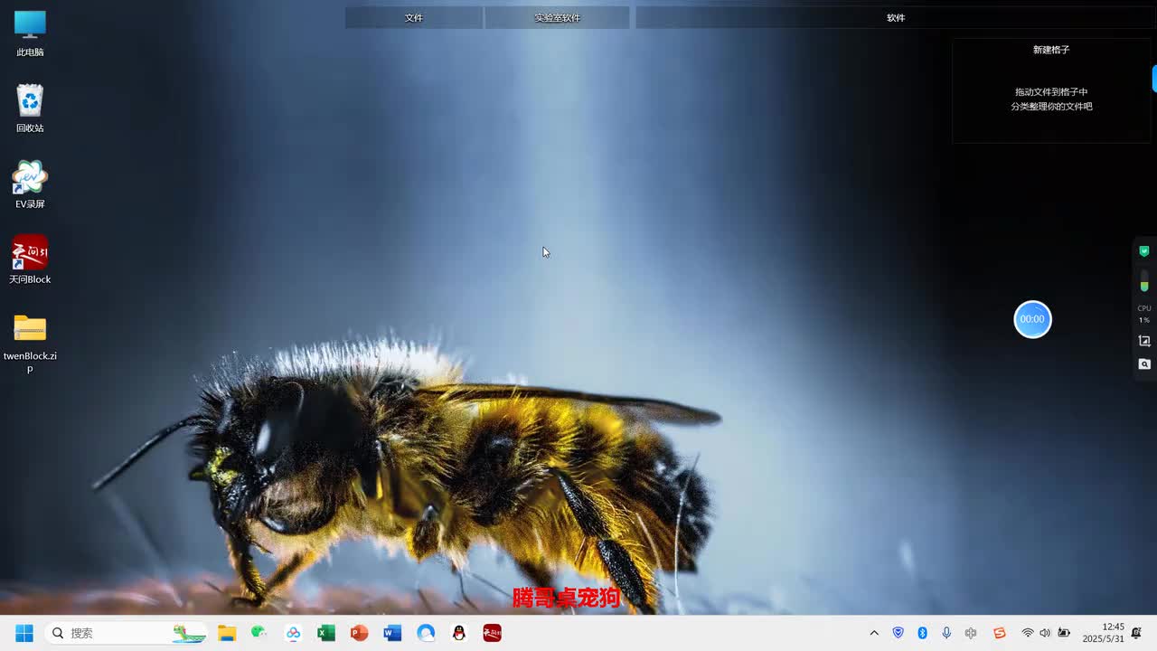This screenshot has width=1157, height=651.
Task: Click the 新建格子 box title
Action: [1051, 50]
